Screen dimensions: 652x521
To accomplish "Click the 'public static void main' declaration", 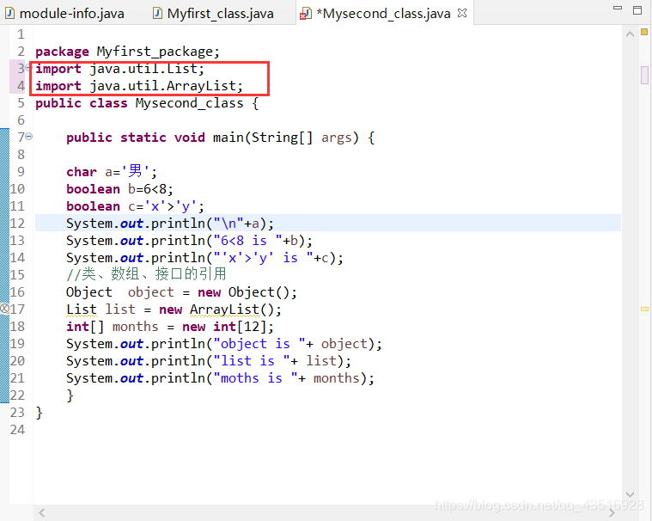I will [x=221, y=138].
